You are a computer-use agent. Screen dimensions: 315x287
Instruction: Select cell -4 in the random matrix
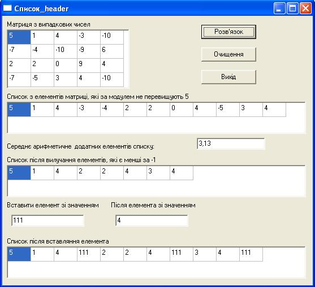coord(42,51)
